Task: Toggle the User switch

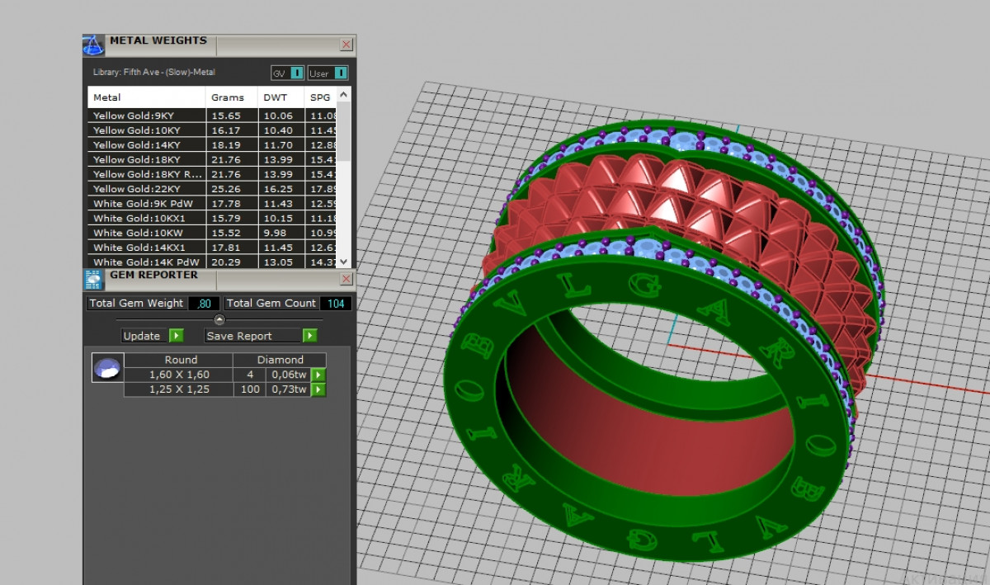Action: coord(341,73)
